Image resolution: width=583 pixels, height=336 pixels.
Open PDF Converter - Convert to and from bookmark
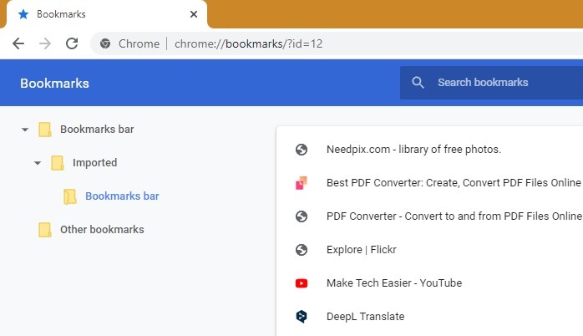pos(454,216)
